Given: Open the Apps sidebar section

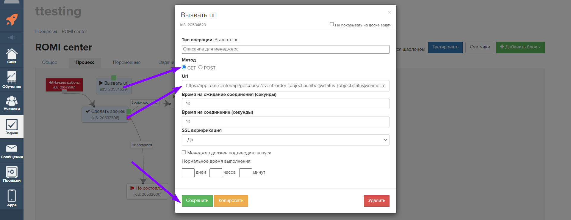Looking at the screenshot, I should [12, 198].
